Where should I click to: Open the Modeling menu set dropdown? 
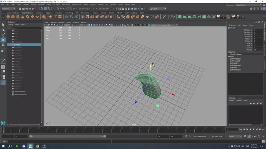[x=8, y=9]
